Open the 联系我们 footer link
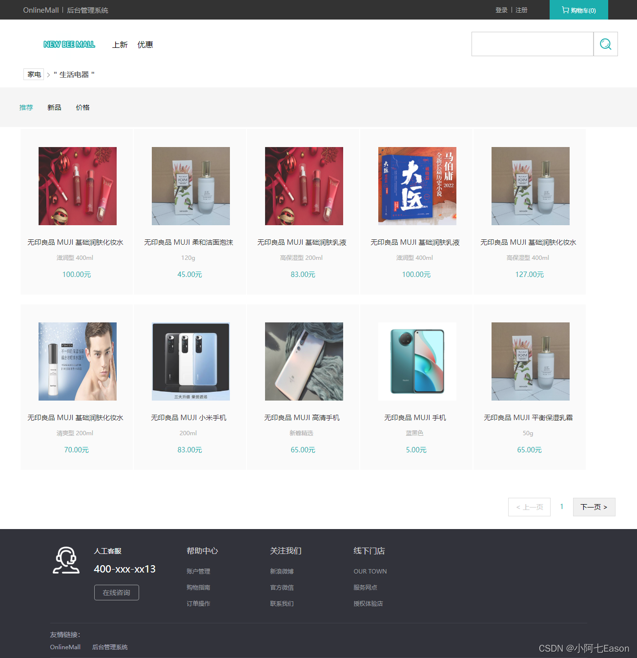Screen dimensions: 637x658 pos(282,603)
